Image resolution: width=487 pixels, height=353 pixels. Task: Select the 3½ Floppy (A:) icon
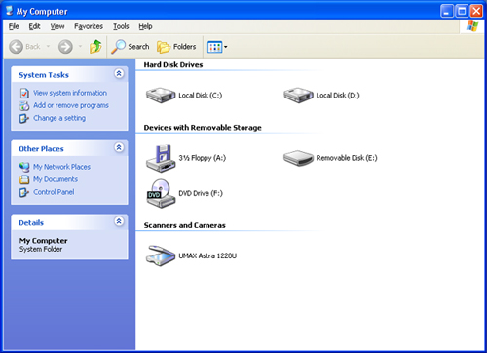point(161,158)
